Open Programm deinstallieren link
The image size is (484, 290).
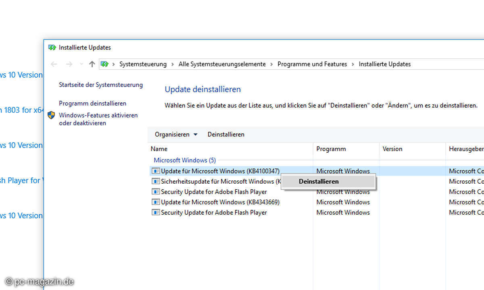click(92, 104)
